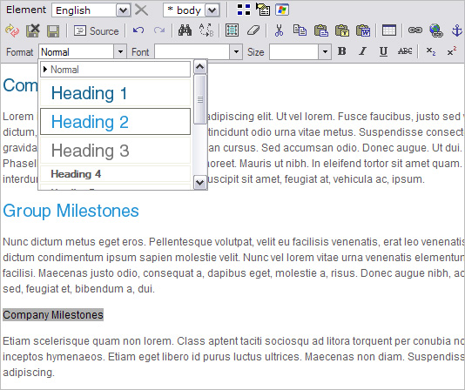Insert a table using the table icon
The width and height of the screenshot is (465, 390).
click(389, 30)
